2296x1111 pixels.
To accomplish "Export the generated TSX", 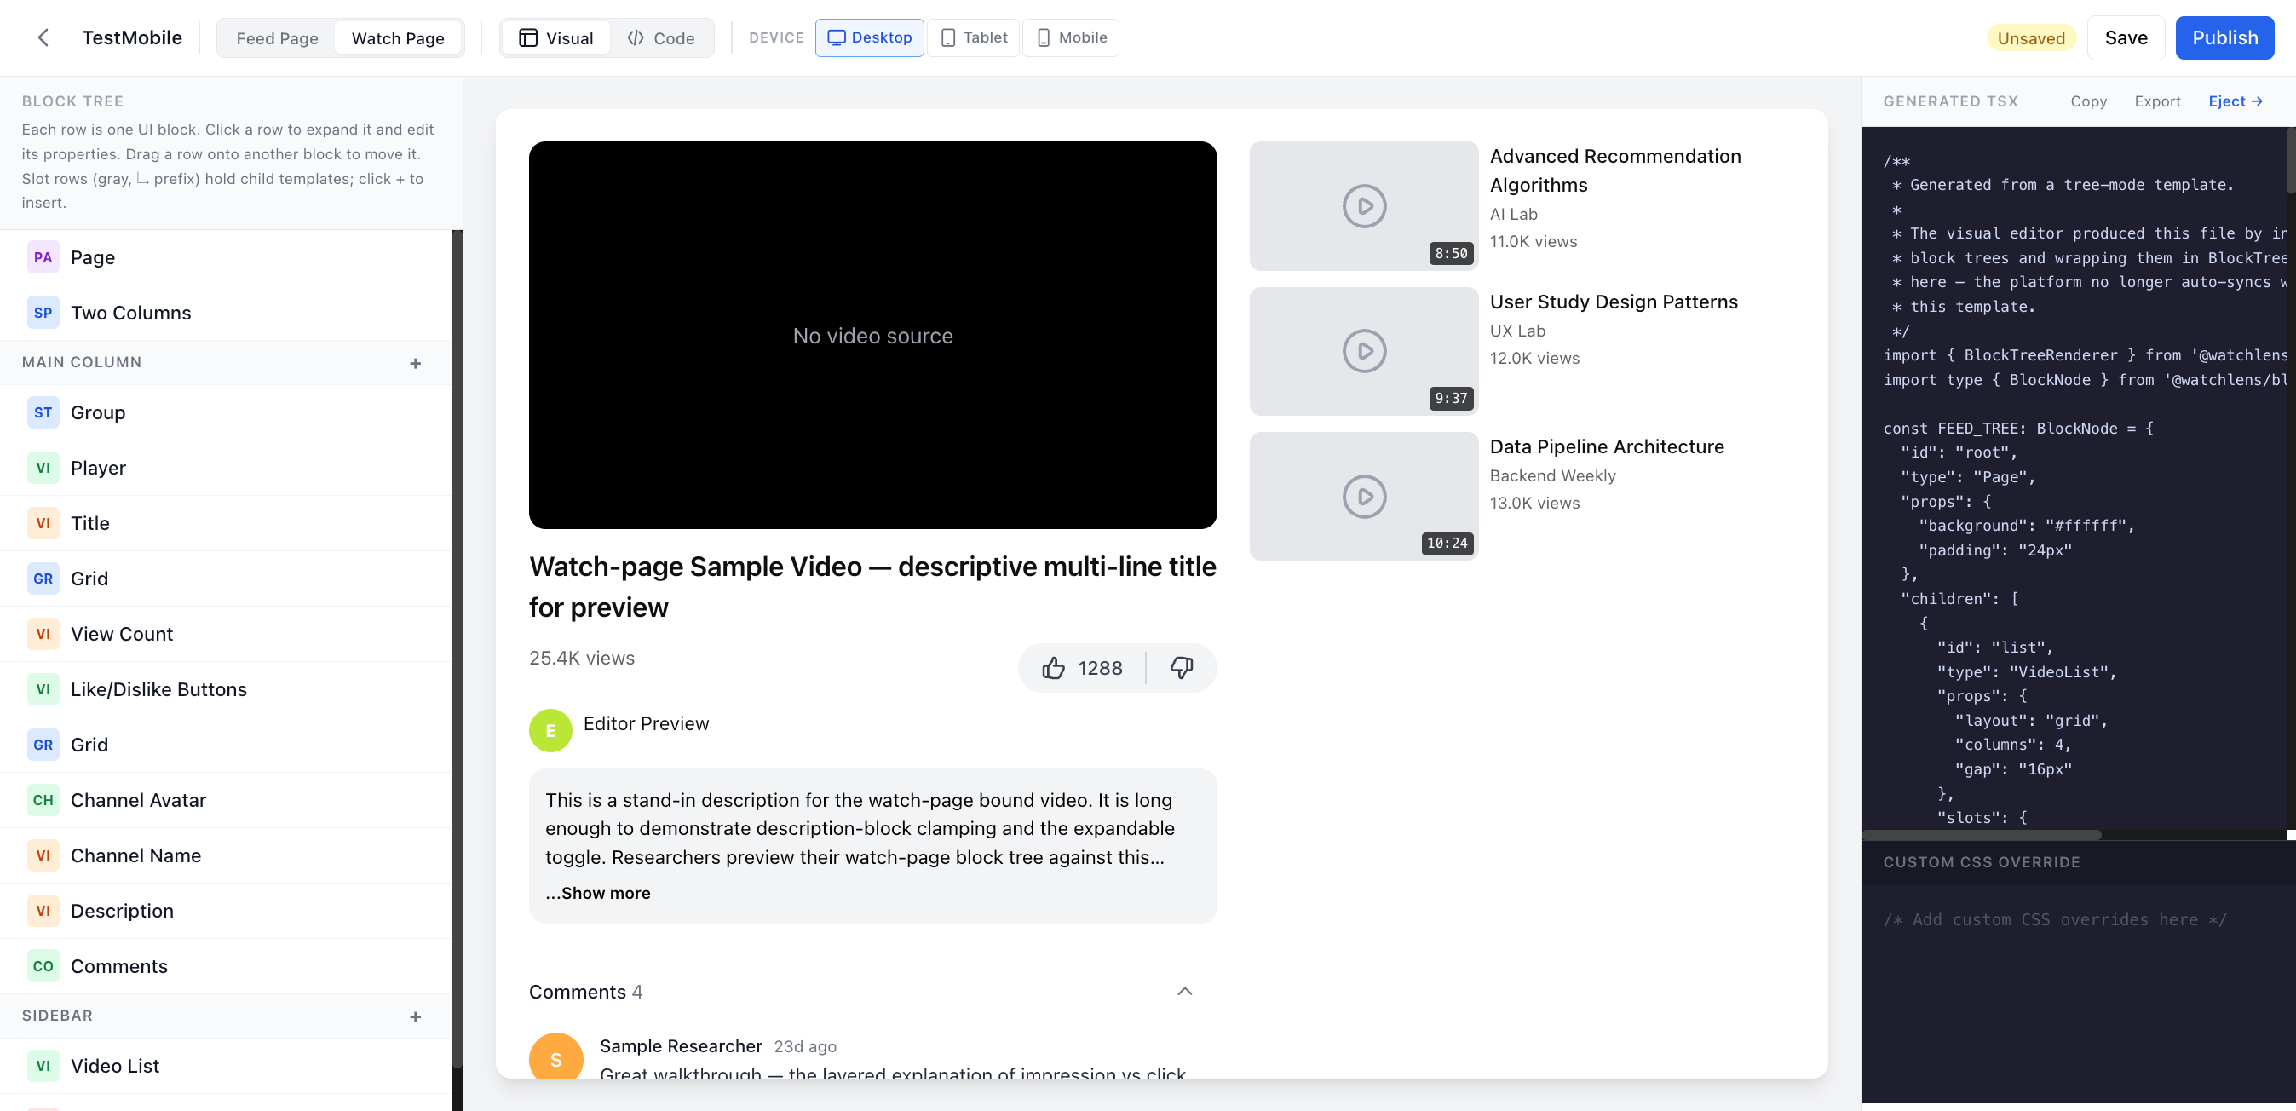I will tap(2157, 101).
